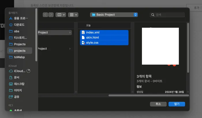Go forward with the right arrow button

point(51,15)
